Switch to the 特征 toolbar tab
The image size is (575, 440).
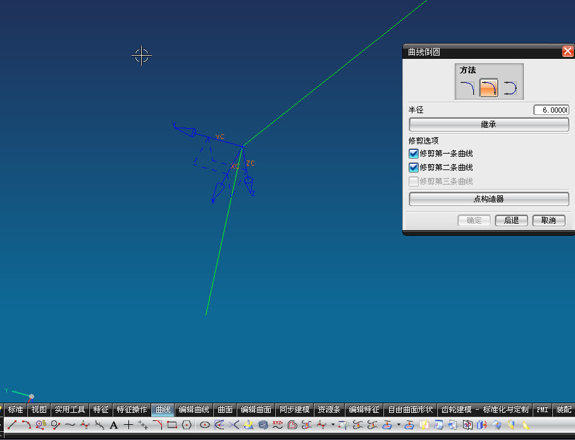tap(101, 409)
